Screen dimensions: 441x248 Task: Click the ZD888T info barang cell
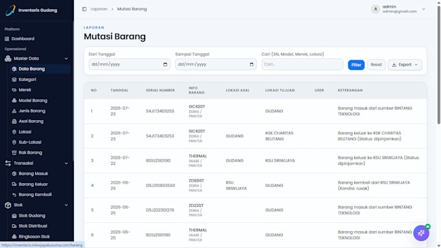(x=197, y=186)
